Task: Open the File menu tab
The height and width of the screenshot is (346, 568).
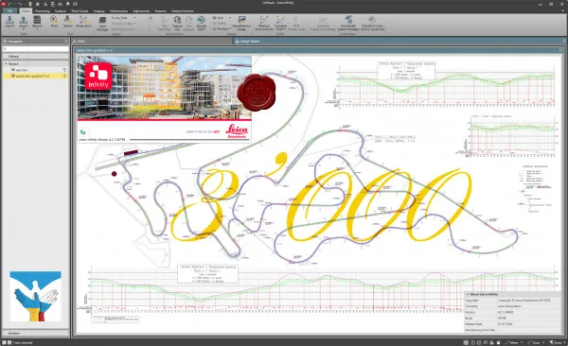Action: tap(9, 10)
